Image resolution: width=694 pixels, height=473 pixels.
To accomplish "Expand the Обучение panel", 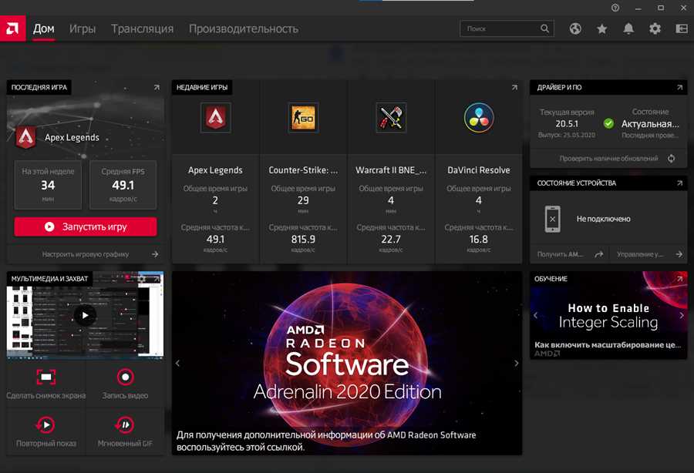I will click(x=679, y=279).
